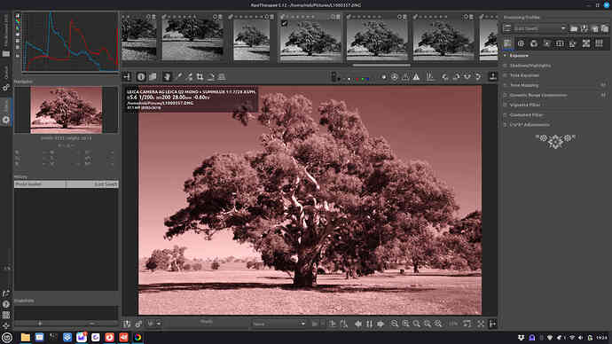Toggle the clipped highlights warning triangle
Viewport: 612px width, 344px height.
click(417, 77)
